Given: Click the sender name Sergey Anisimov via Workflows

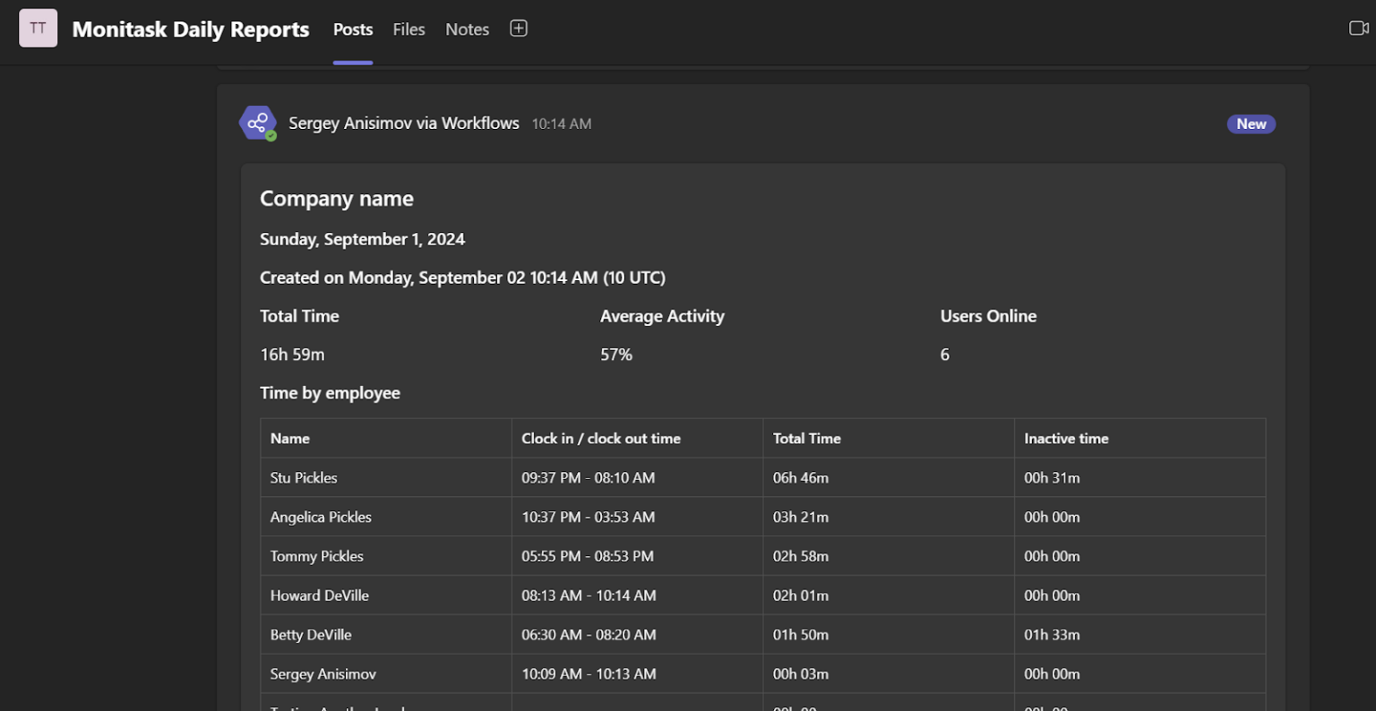Looking at the screenshot, I should pos(403,123).
